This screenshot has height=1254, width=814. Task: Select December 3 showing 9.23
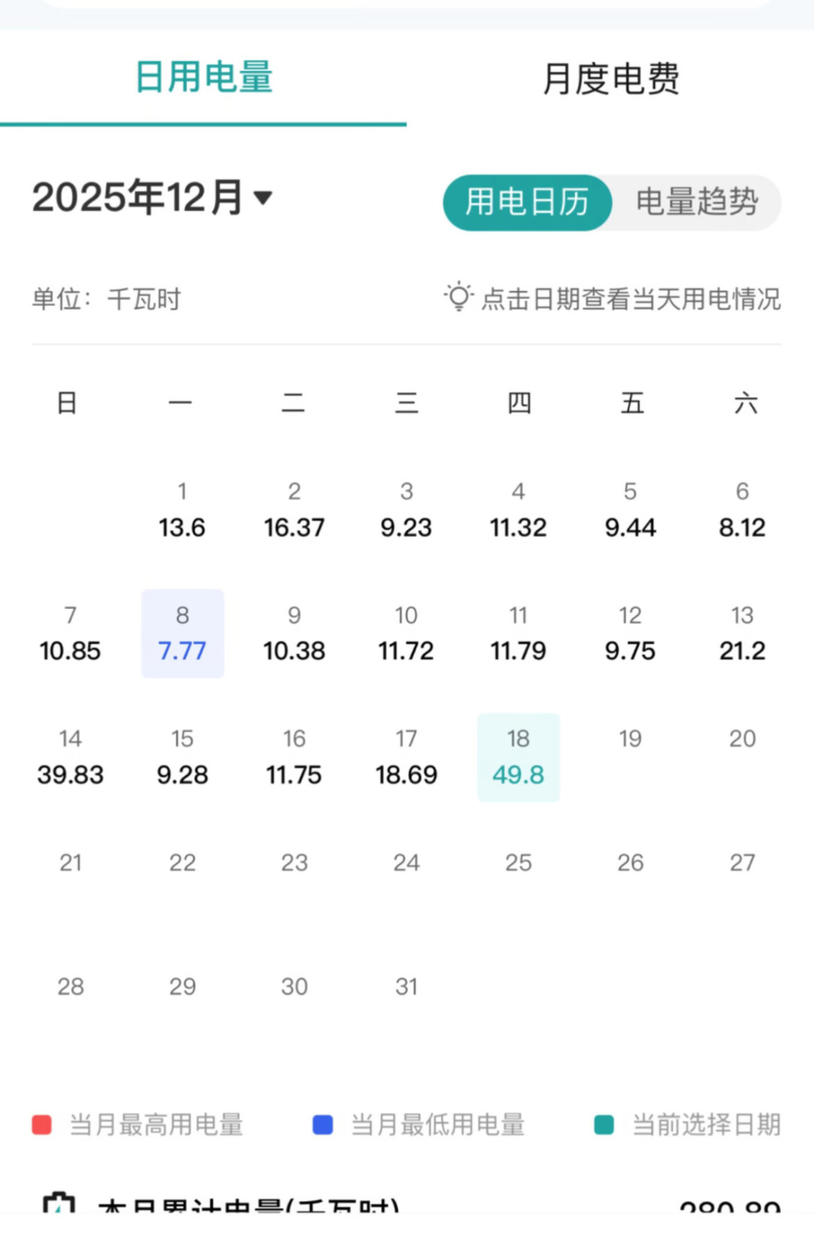click(406, 510)
